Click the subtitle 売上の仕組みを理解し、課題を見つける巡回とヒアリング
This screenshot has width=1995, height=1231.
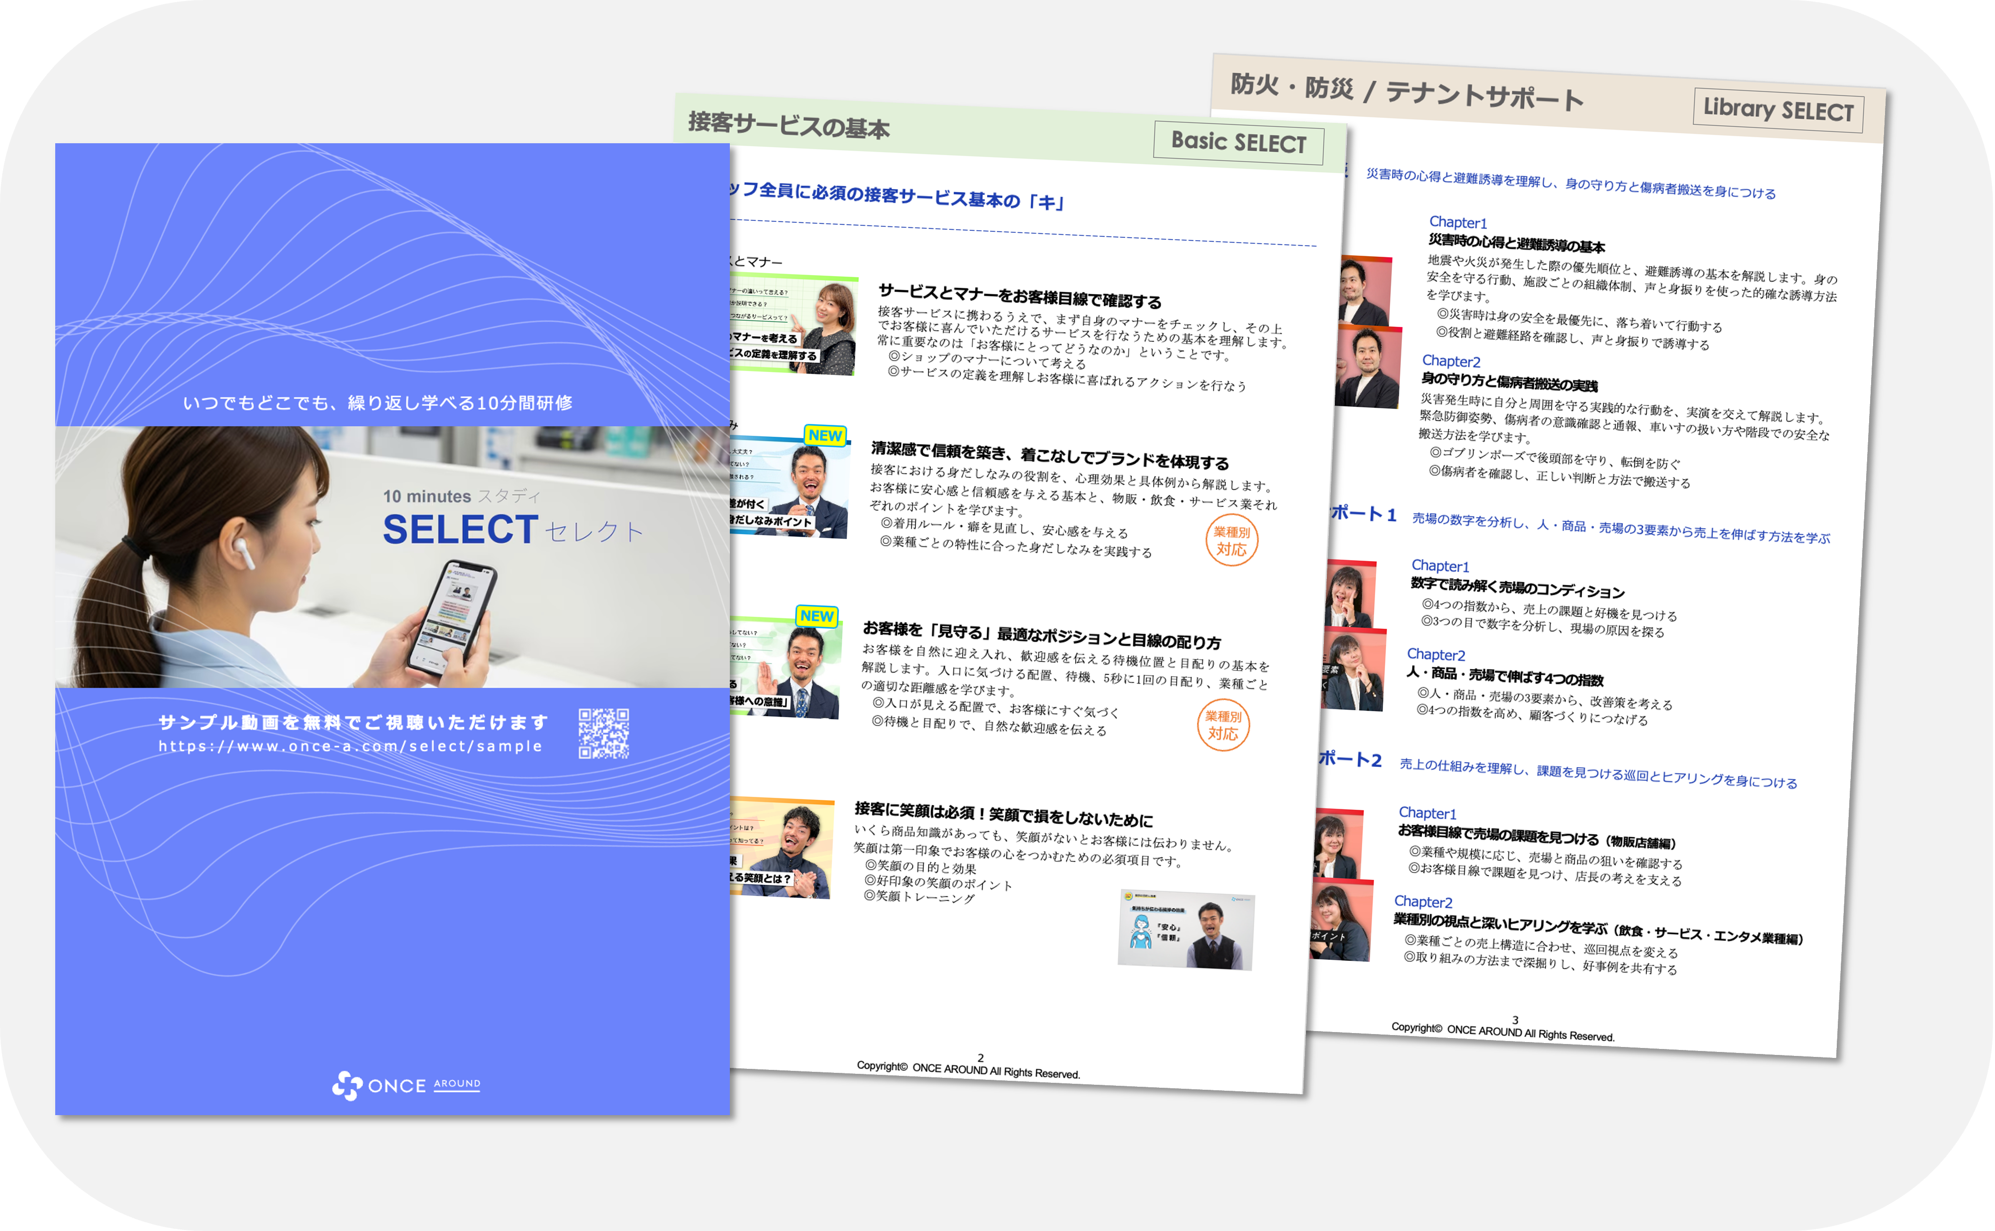pyautogui.click(x=1598, y=773)
